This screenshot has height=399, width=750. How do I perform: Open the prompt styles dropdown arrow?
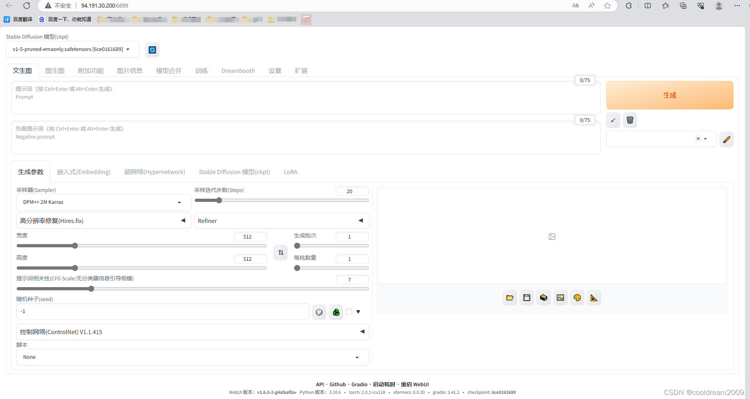[x=705, y=139]
